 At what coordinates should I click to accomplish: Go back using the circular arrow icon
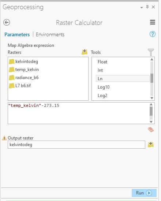[x=7, y=22]
